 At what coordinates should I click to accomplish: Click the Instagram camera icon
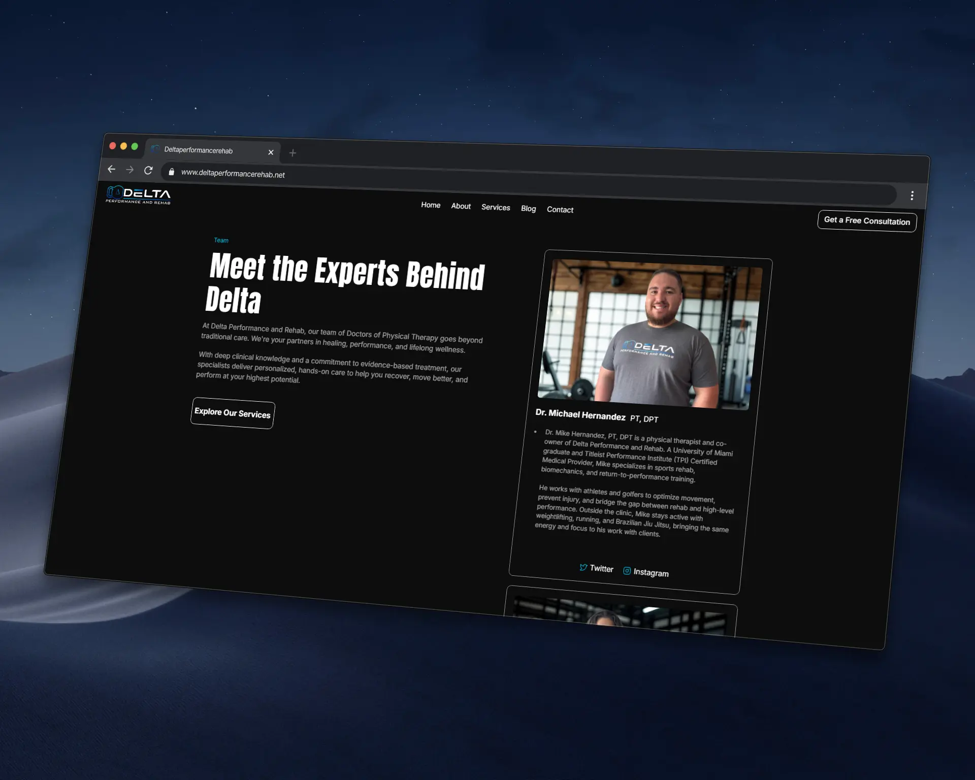coord(627,571)
